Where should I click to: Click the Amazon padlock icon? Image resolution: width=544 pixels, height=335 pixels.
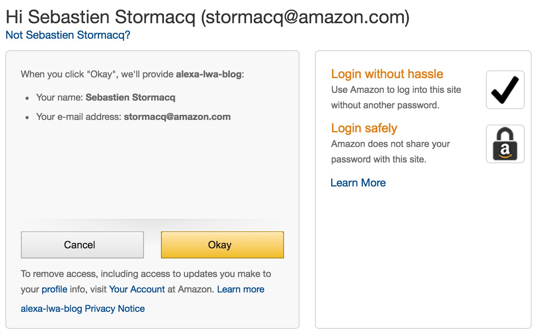505,144
